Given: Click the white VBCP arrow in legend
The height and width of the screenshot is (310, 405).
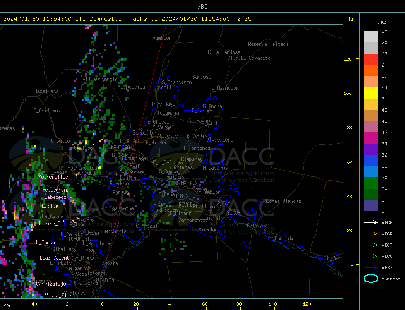Looking at the screenshot, I should coord(371,222).
